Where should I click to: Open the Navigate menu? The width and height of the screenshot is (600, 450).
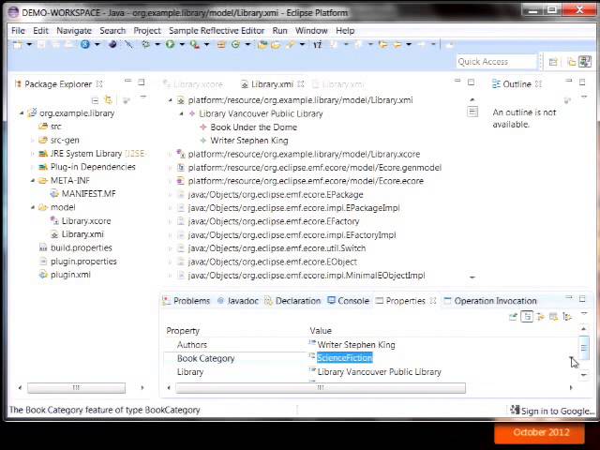point(74,31)
